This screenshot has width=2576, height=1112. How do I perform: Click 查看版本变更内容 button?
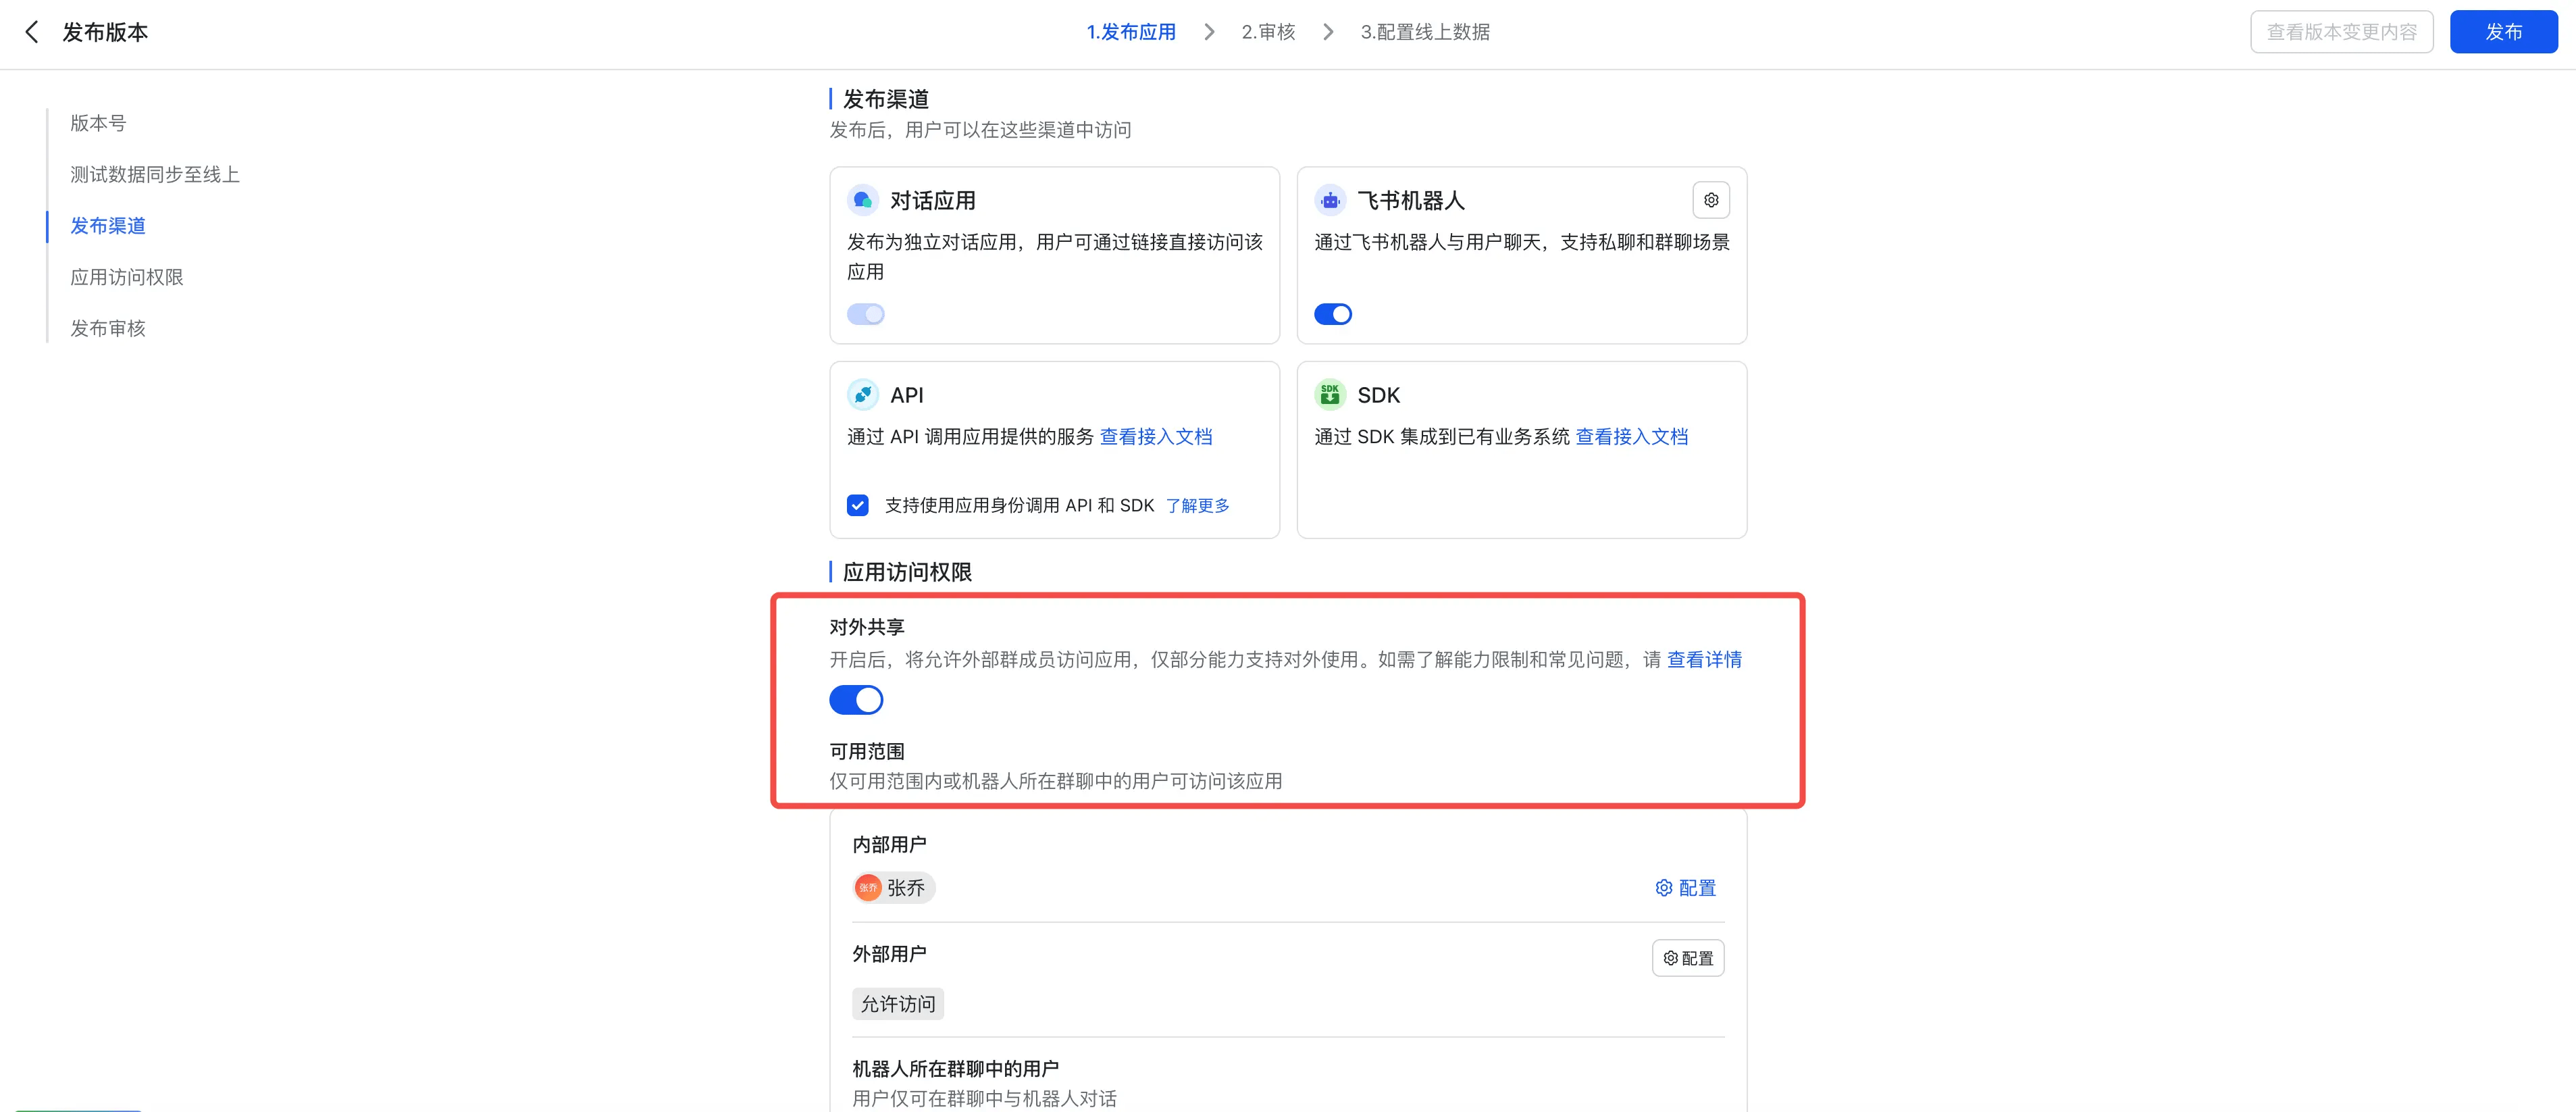click(x=2341, y=32)
